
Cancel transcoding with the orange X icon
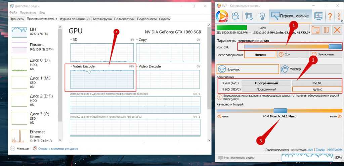337,30
